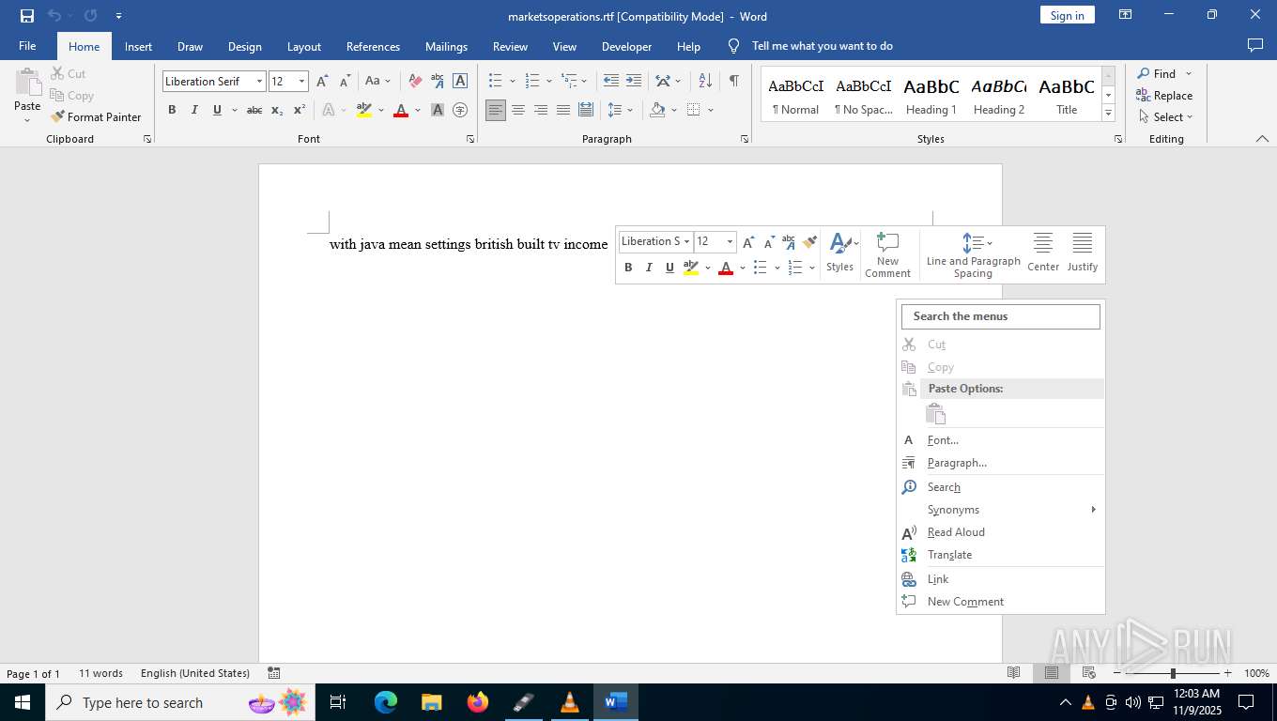This screenshot has height=721, width=1277.
Task: Apply the Heading 1 style
Action: [x=931, y=94]
